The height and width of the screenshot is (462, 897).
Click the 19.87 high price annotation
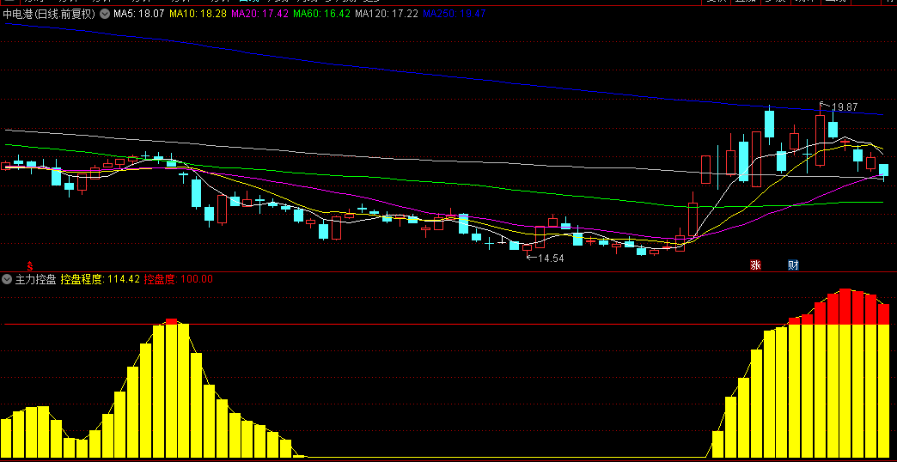[845, 107]
